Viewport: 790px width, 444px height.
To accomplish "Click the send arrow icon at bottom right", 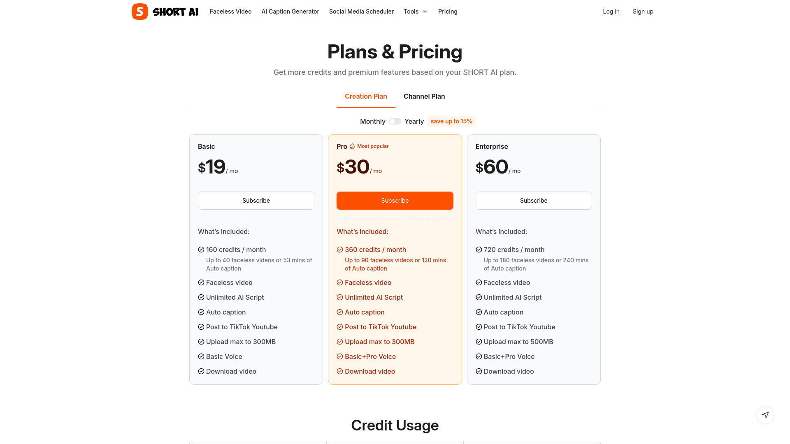I will pos(765,415).
